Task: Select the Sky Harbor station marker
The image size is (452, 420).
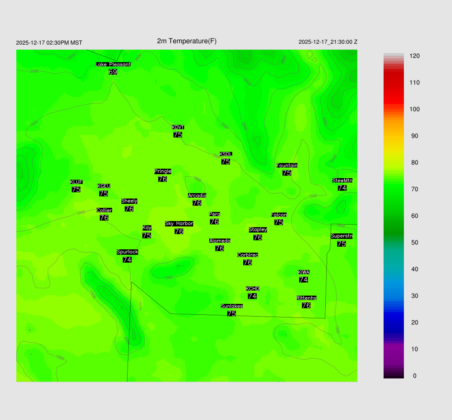Action: point(179,224)
